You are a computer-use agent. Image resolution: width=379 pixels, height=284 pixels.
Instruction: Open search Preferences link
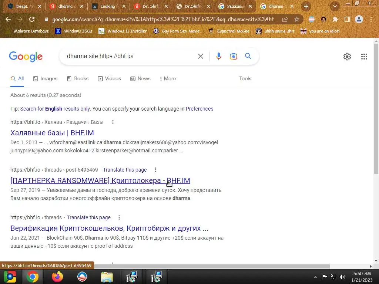coord(199,109)
